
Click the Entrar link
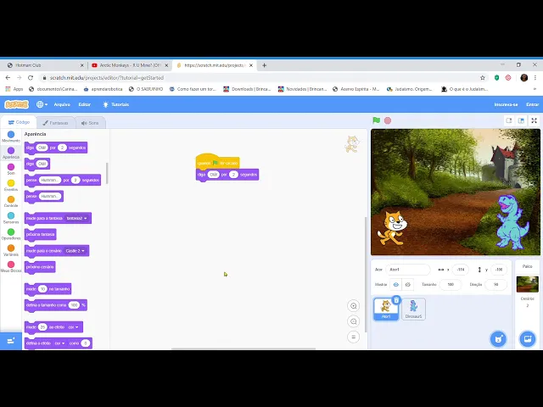point(532,104)
